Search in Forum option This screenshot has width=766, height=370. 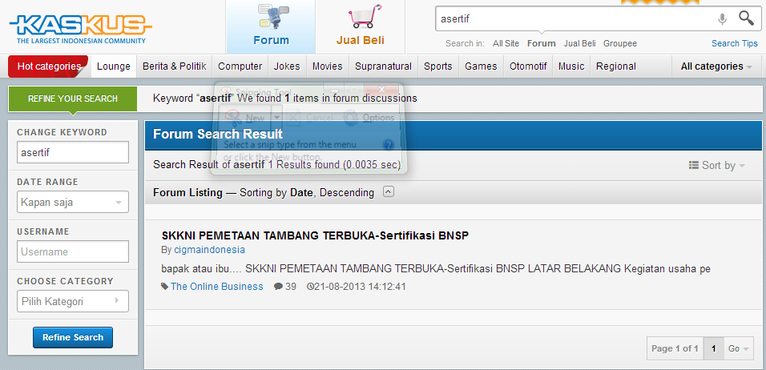point(542,43)
